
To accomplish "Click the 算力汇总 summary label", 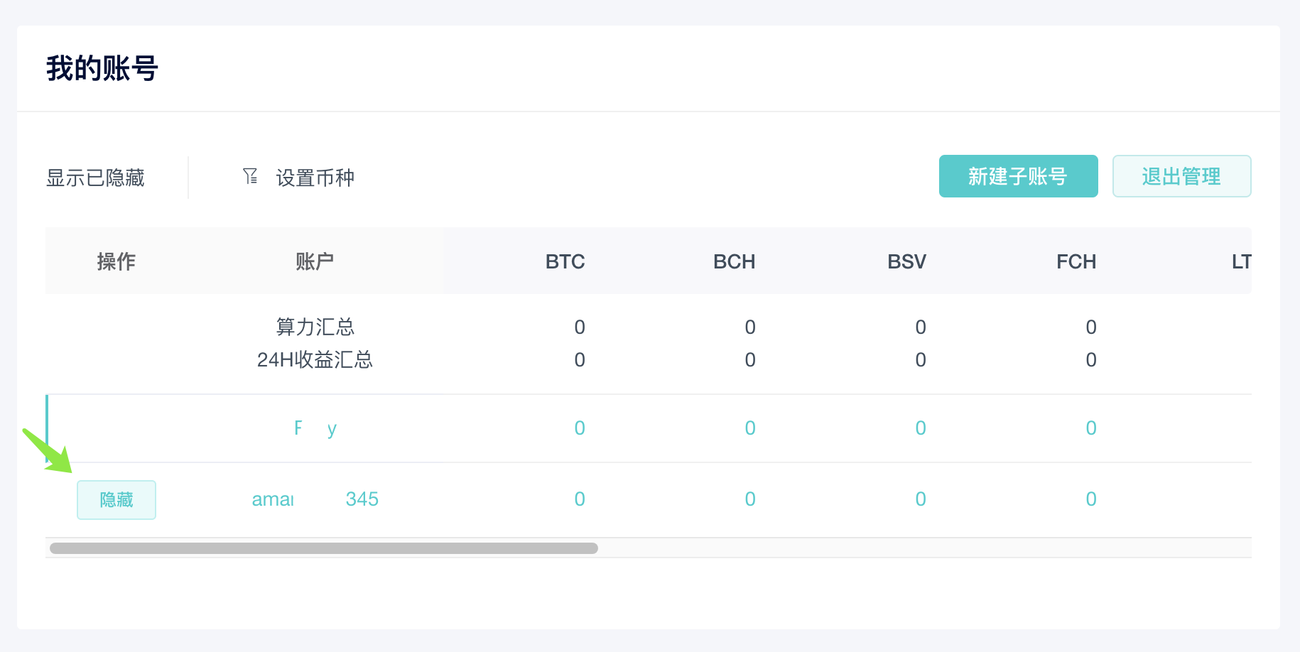I will (x=315, y=327).
